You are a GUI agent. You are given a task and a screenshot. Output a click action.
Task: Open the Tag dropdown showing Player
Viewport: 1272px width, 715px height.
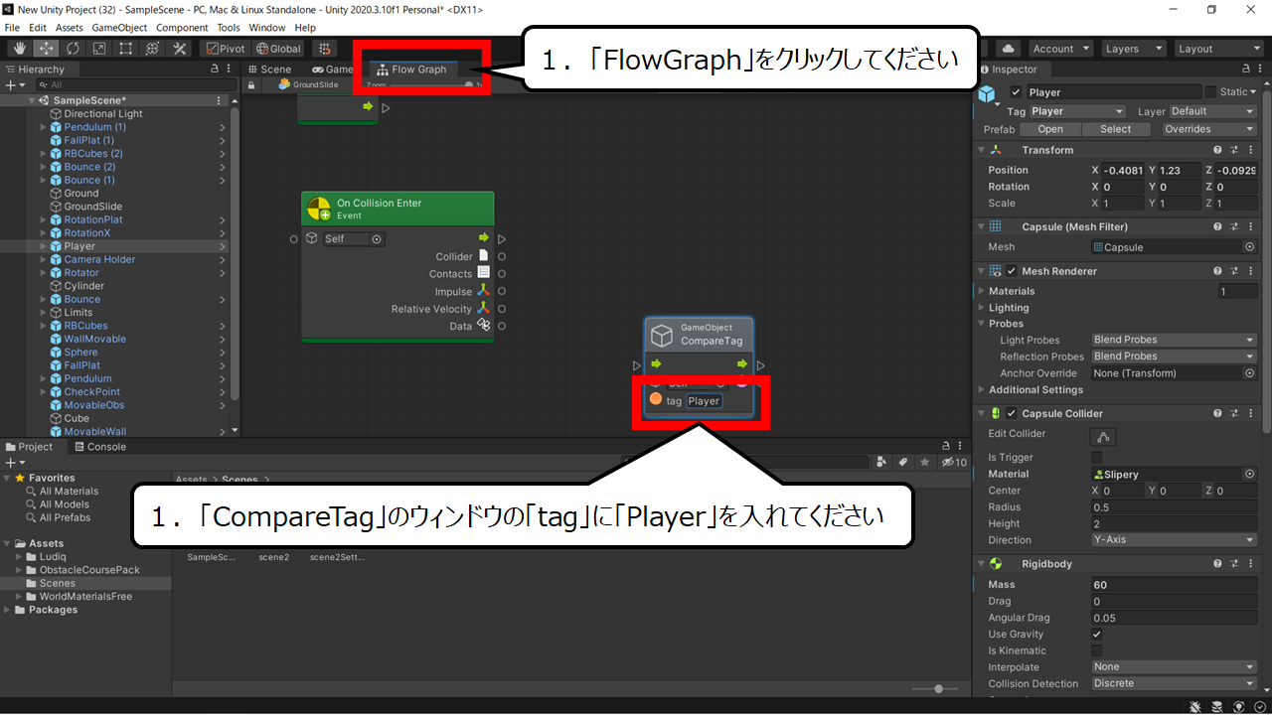1077,111
